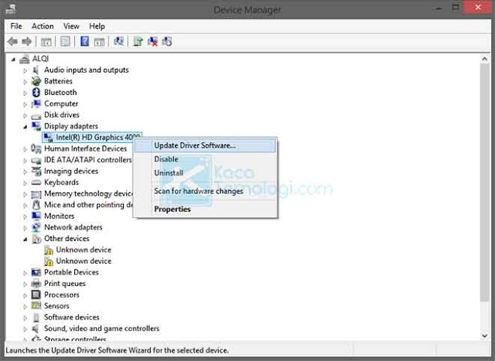Click the Mice and other pointing devices icon
The width and height of the screenshot is (495, 361).
36,205
